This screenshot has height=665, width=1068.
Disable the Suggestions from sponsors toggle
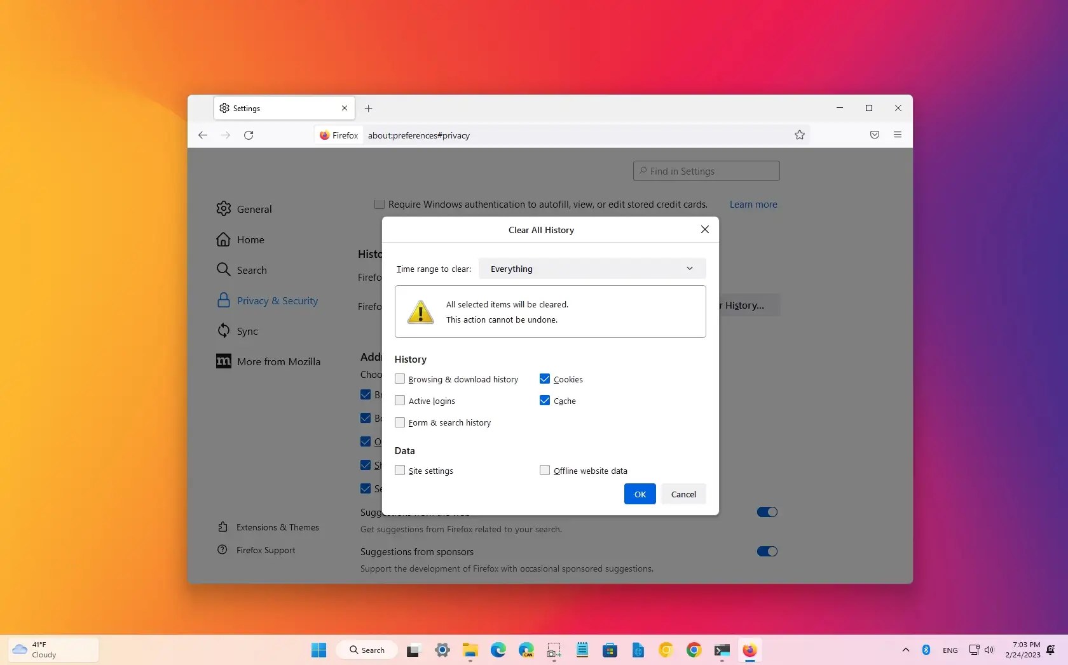pyautogui.click(x=766, y=551)
